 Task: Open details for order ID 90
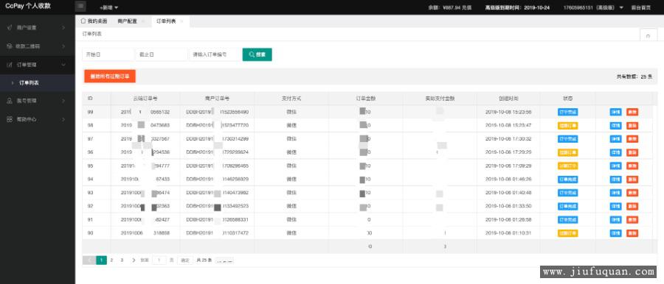(615, 232)
